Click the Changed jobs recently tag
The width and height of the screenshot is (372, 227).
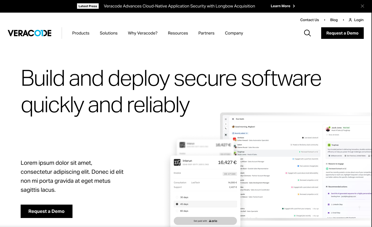[302, 216]
